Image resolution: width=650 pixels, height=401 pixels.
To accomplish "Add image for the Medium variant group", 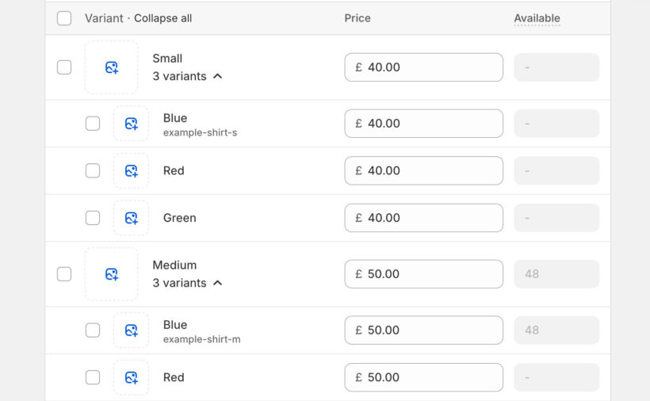I will tap(112, 274).
